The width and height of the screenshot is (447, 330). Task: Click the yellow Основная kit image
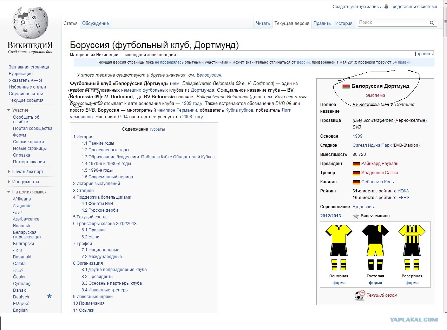(x=338, y=247)
